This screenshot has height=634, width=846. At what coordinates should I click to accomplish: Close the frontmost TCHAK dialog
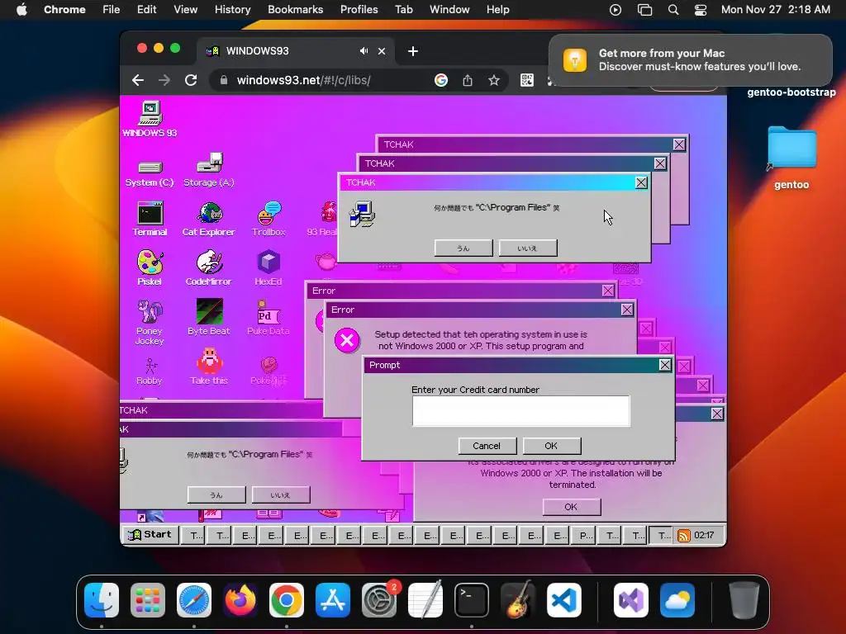pos(641,182)
